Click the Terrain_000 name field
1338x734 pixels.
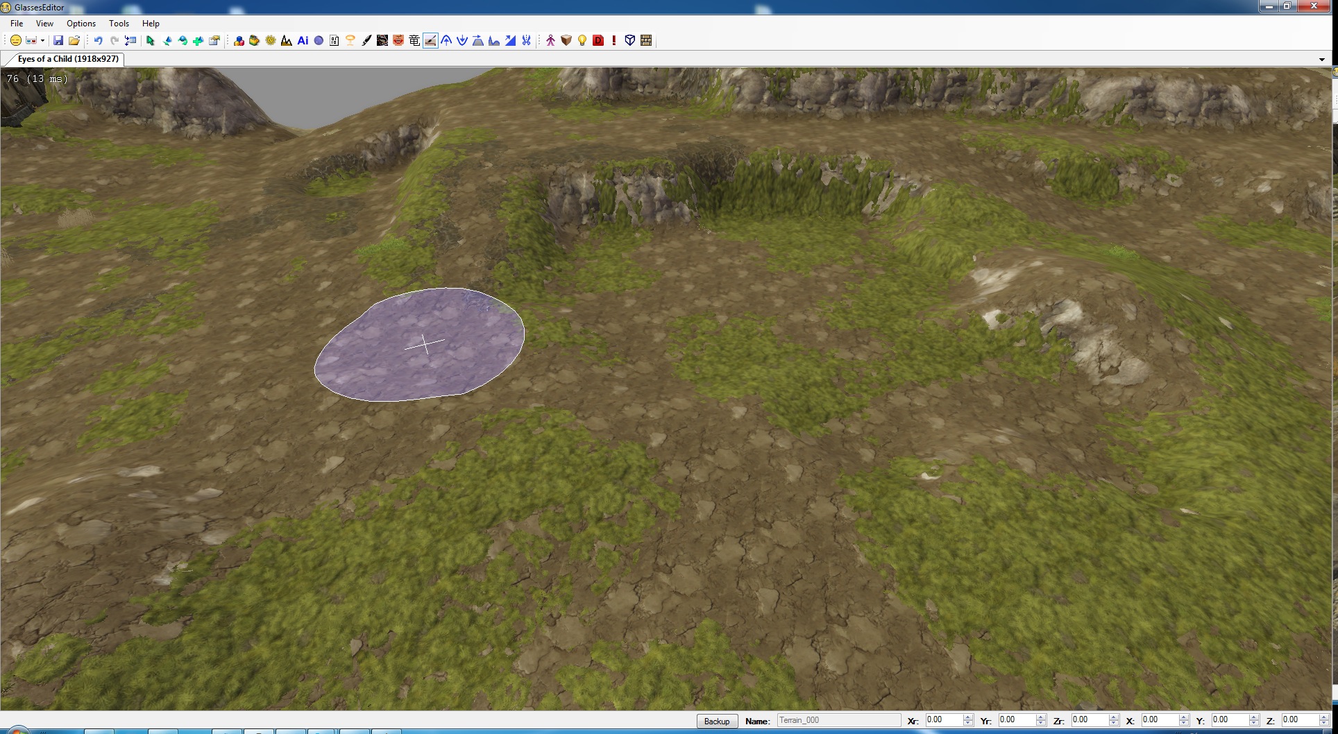pyautogui.click(x=838, y=720)
